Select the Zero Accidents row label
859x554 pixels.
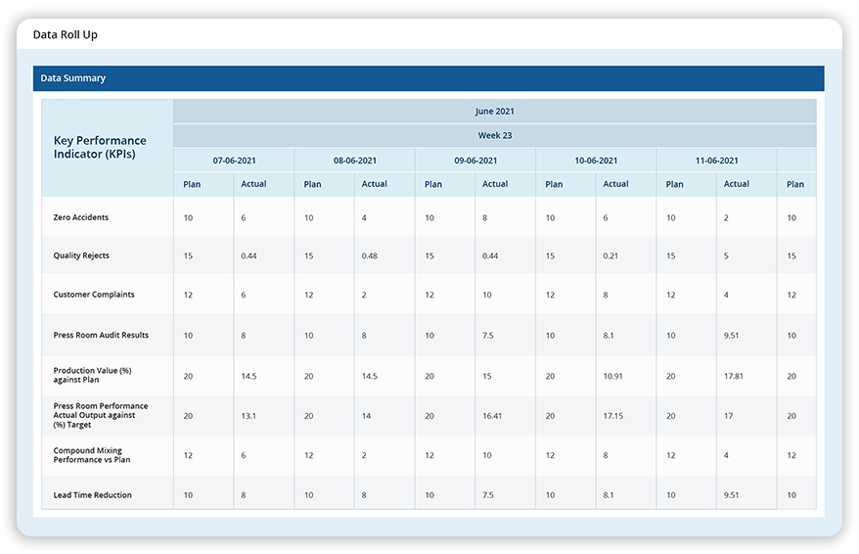coord(81,217)
